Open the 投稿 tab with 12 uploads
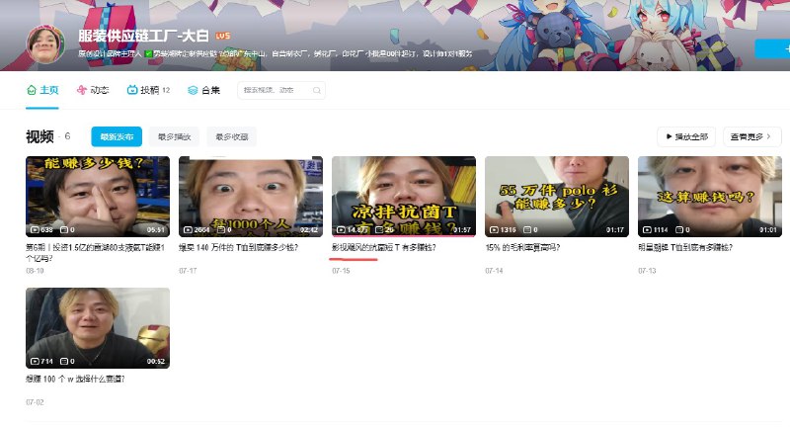This screenshot has width=790, height=427. pos(148,90)
